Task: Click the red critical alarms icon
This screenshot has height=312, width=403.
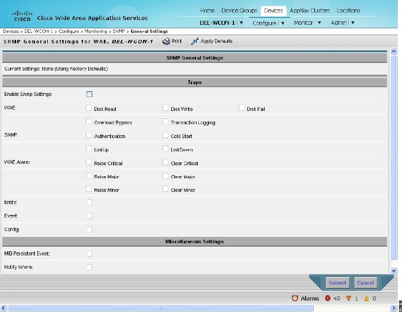Action: click(x=327, y=298)
